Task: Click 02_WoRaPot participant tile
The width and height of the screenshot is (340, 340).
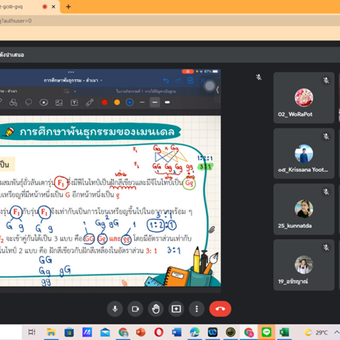Action: (303, 98)
